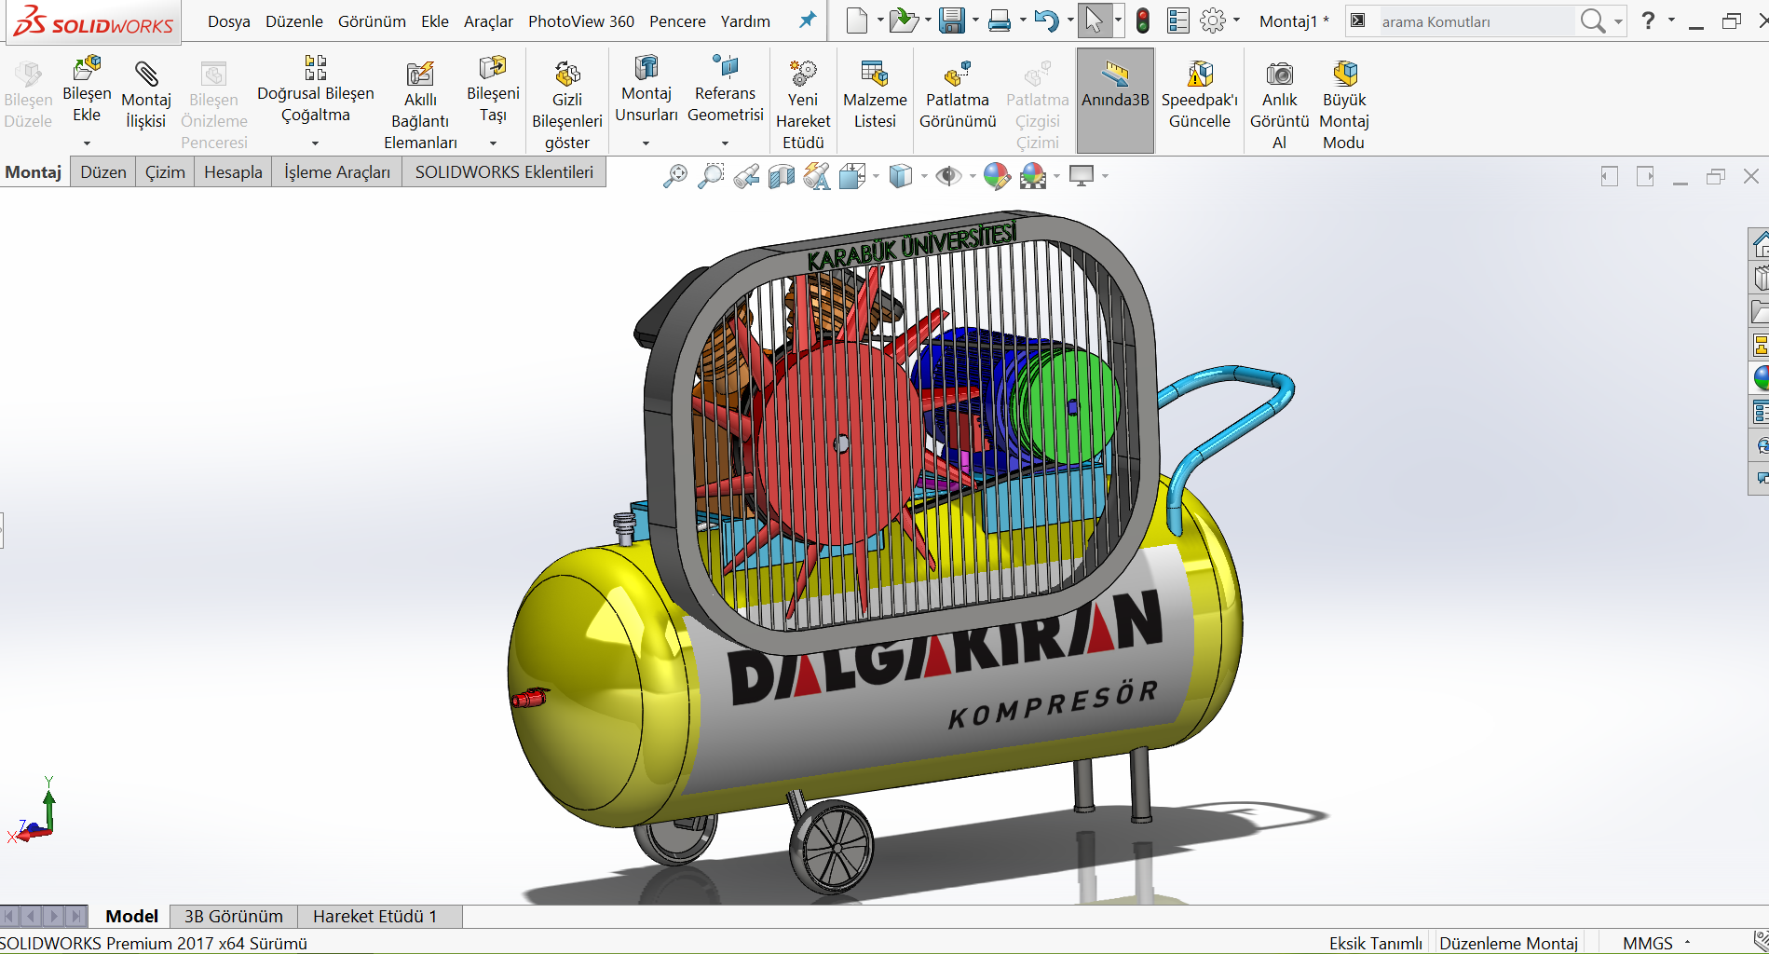Viewport: 1769px width, 954px height.
Task: Expand Doğrusal Bileşen Çoğaltma dropdown arrow
Action: click(315, 143)
